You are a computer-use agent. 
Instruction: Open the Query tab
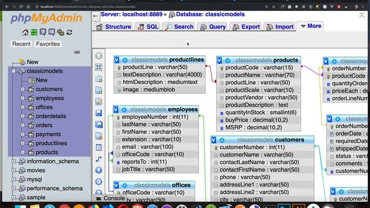[213, 27]
